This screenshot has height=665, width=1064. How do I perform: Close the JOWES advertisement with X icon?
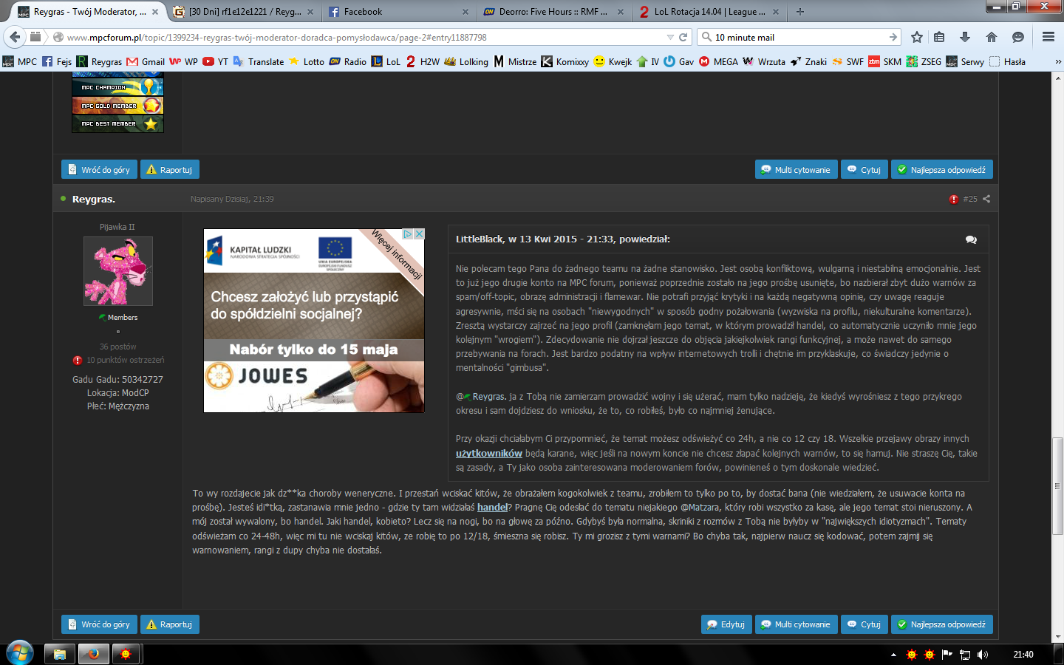(x=419, y=234)
